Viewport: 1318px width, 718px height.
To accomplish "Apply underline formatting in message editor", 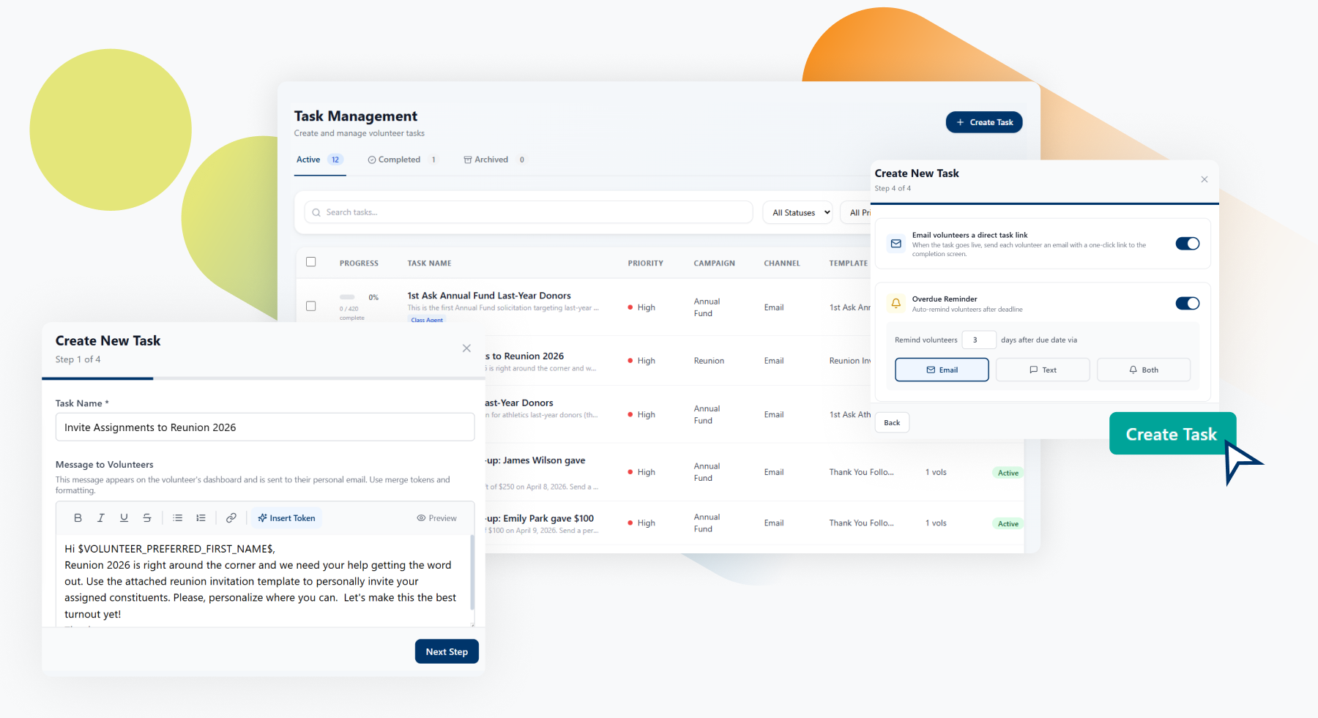I will tap(124, 517).
